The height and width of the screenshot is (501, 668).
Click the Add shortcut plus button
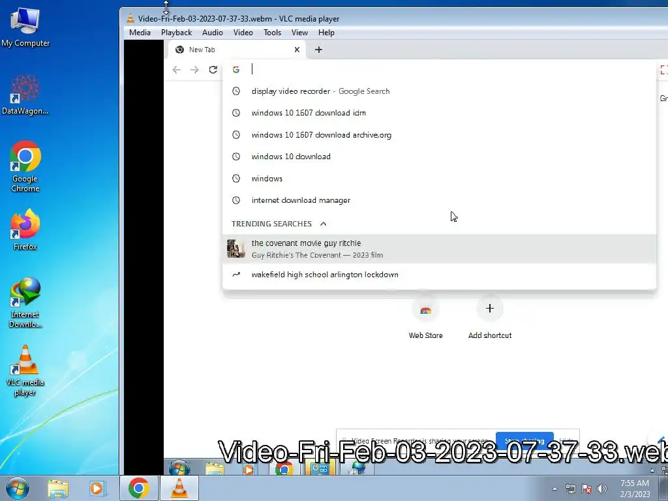coord(490,309)
